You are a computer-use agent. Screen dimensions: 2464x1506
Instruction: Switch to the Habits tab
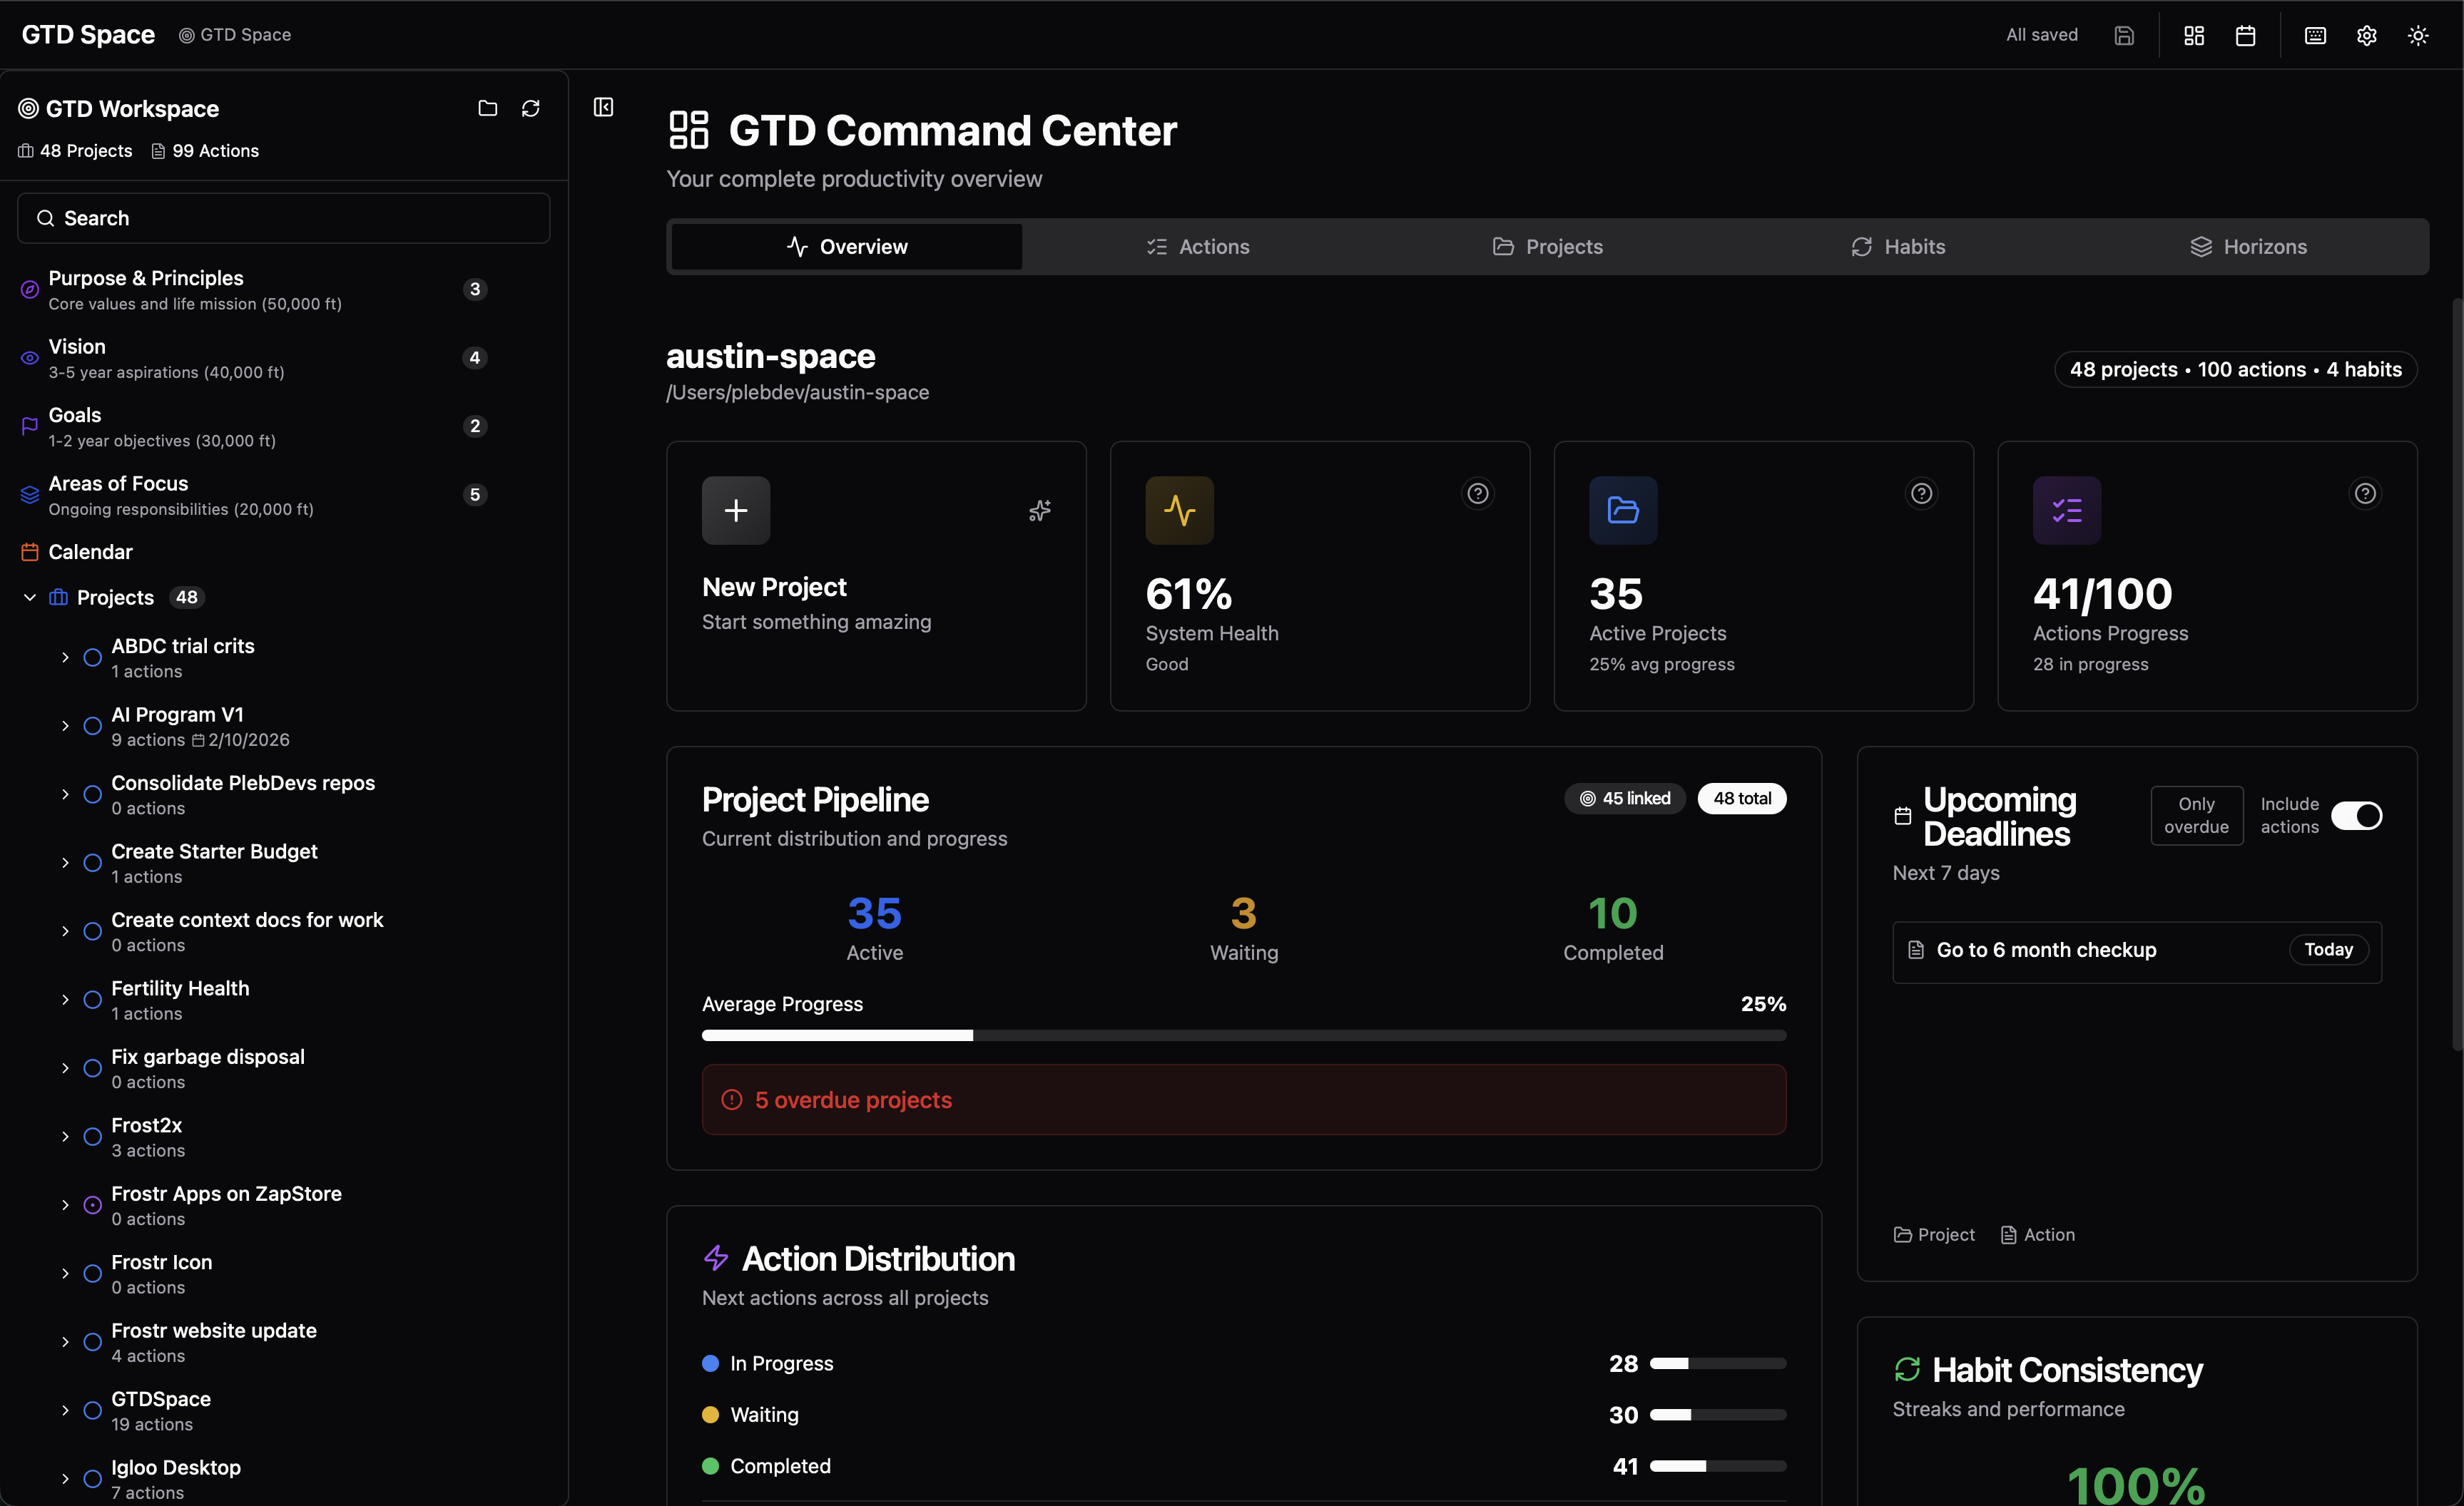click(x=1897, y=247)
